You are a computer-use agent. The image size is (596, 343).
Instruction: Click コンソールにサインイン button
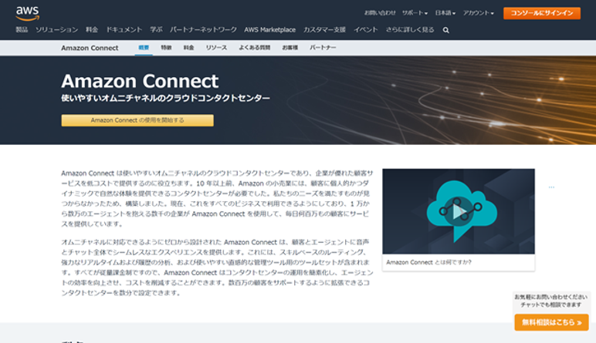(541, 13)
